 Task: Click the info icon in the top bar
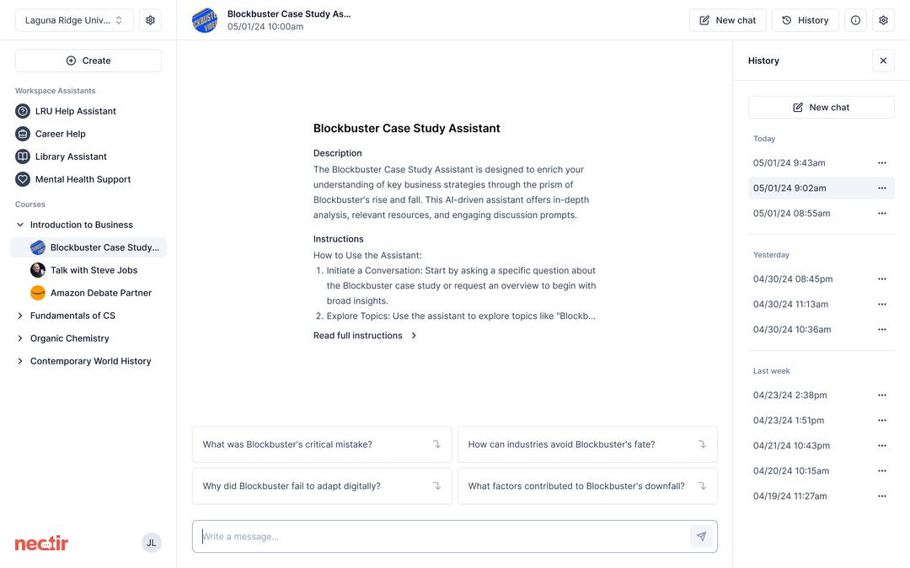(855, 19)
